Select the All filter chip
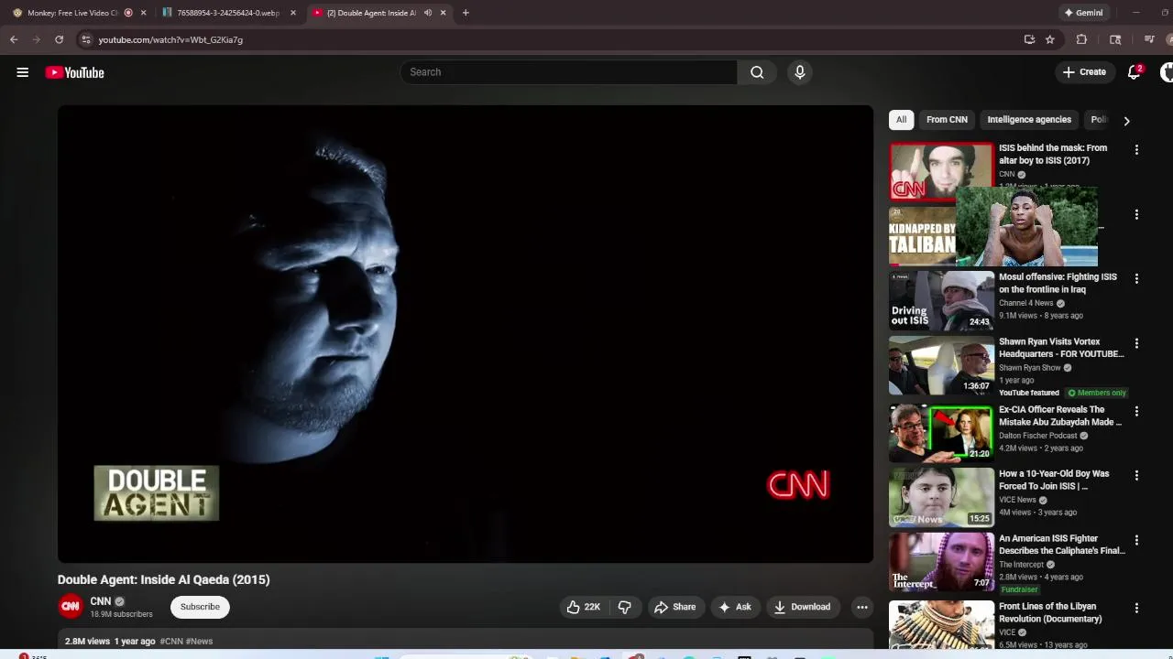1173x659 pixels. [901, 120]
